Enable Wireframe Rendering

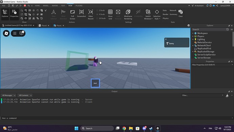(128, 15)
